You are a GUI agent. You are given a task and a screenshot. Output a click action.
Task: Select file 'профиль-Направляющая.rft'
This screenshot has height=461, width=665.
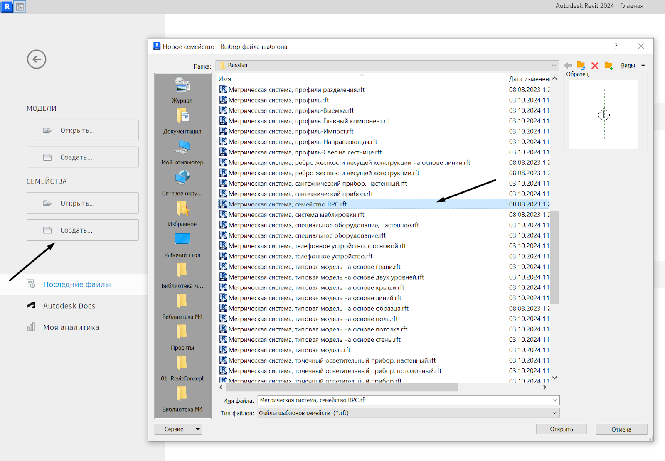(x=303, y=142)
